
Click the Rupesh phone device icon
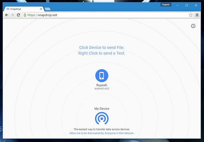[x=102, y=75]
